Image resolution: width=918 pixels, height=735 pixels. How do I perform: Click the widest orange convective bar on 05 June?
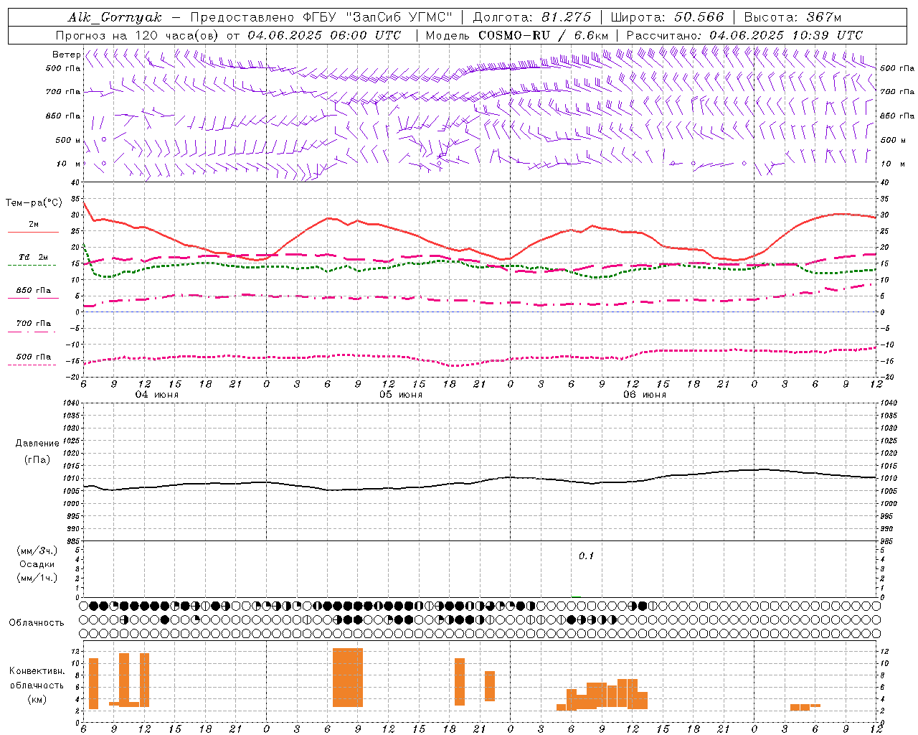(348, 678)
